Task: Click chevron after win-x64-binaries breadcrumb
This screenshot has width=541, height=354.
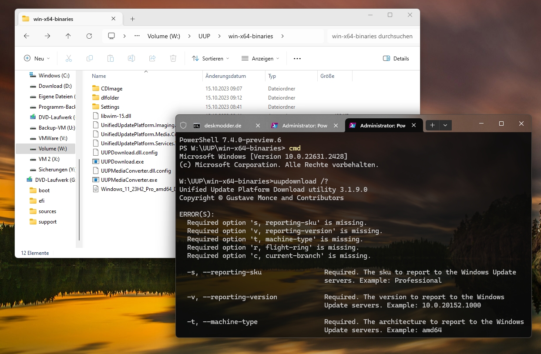Action: point(282,36)
